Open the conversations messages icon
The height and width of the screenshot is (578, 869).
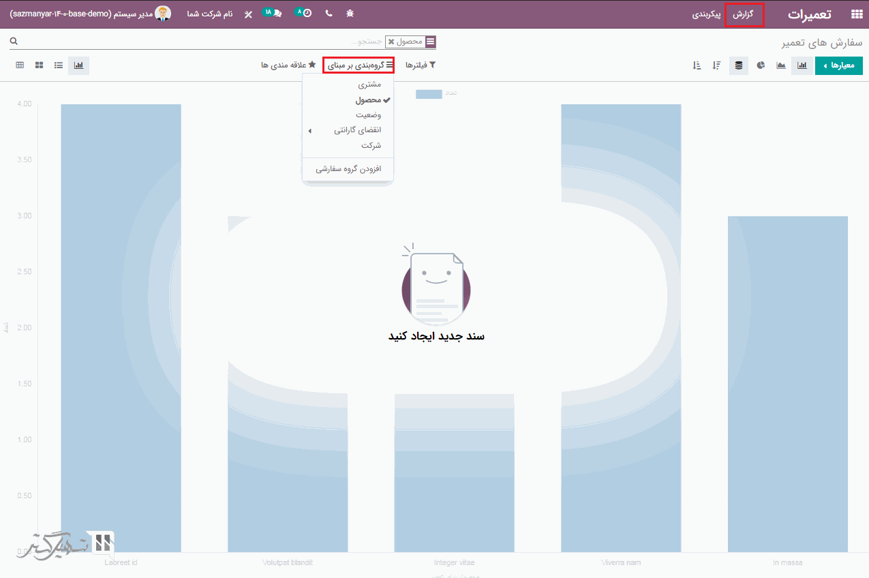coord(275,14)
